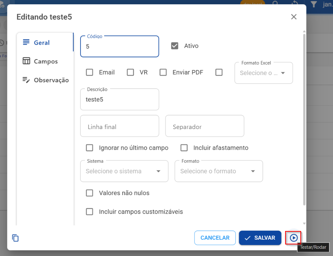Viewport: 333px width, 256px height.
Task: Close the Editando teste5 dialog
Action: click(x=294, y=17)
